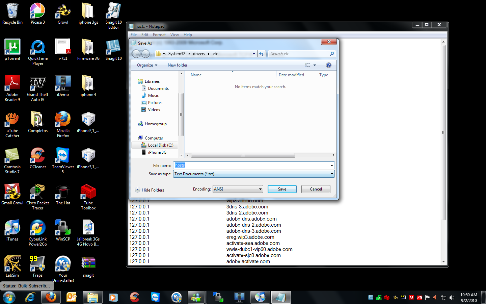Open the change view options dropdown arrow
This screenshot has width=486, height=304.
315,65
